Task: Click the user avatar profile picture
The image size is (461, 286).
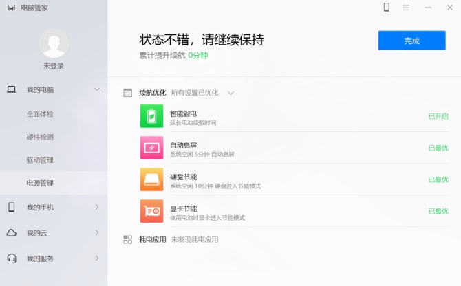Action: point(54,43)
